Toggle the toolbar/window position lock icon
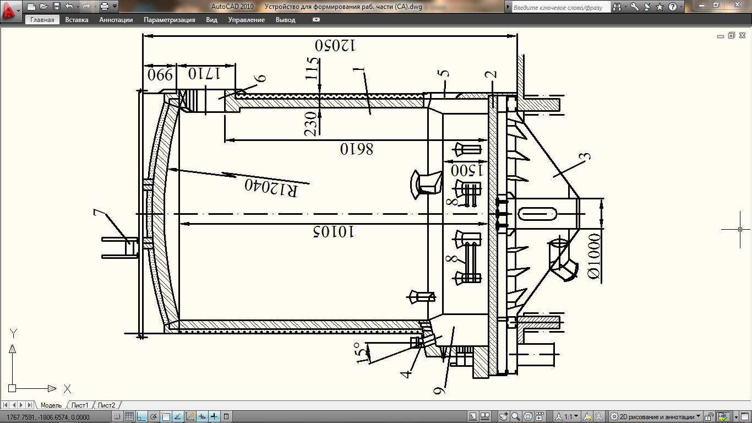Image resolution: width=752 pixels, height=423 pixels. click(710, 416)
